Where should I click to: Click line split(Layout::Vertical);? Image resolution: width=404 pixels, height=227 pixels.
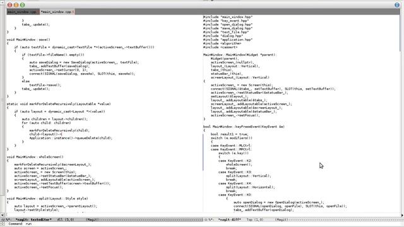click(248, 176)
